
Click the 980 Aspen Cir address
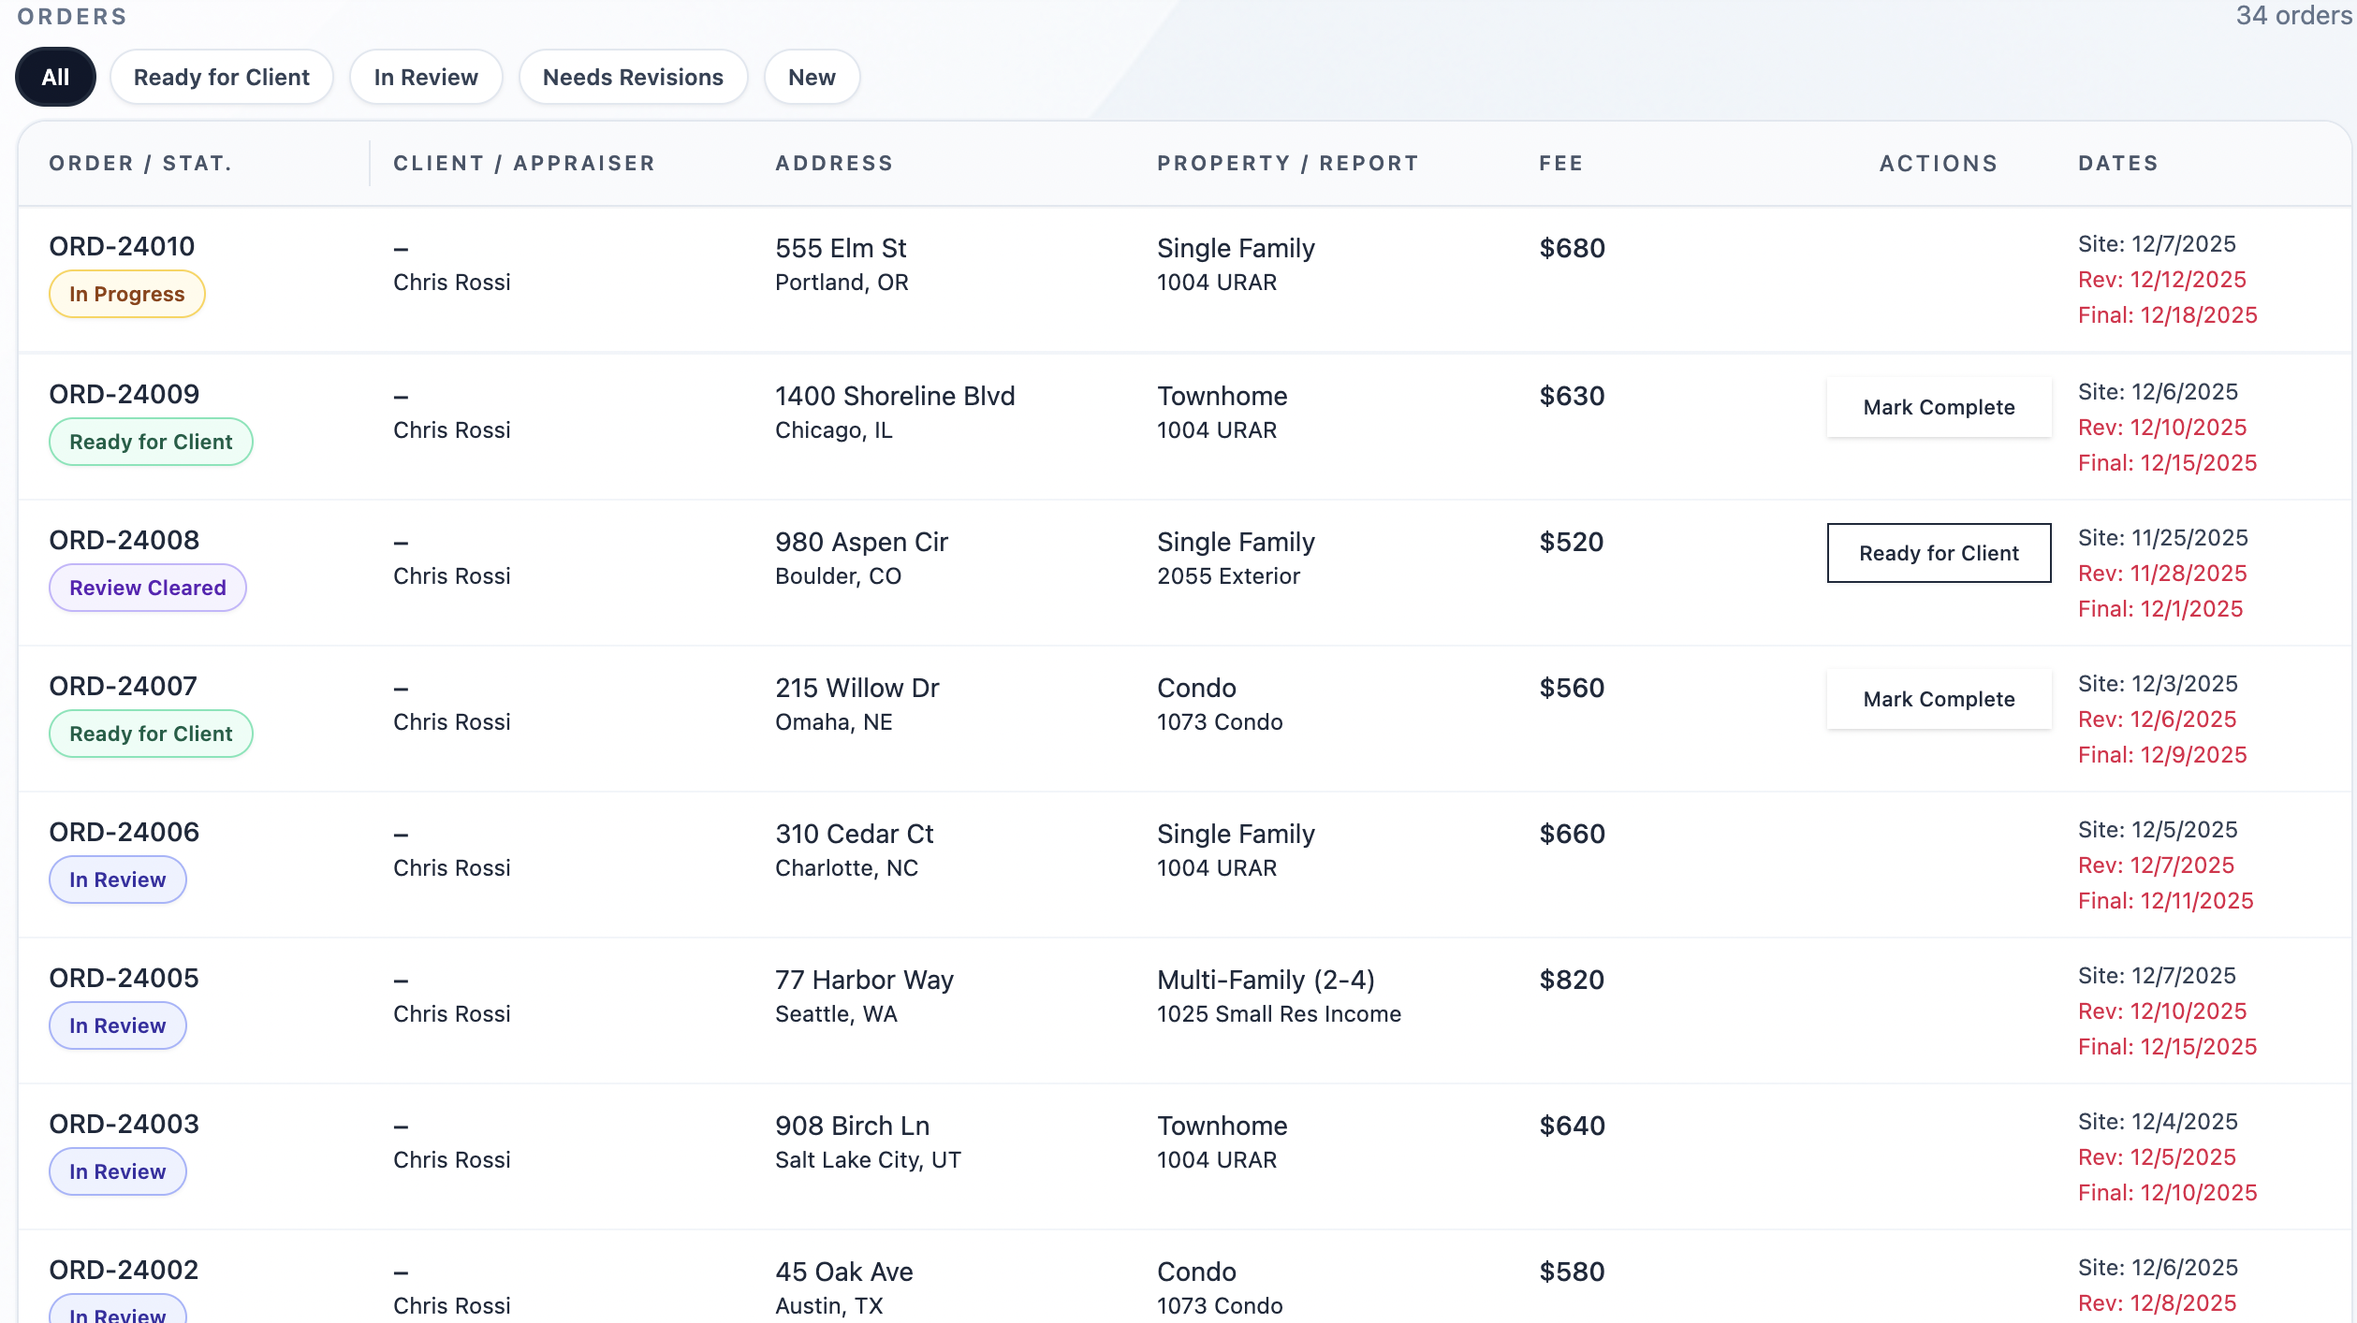861,542
